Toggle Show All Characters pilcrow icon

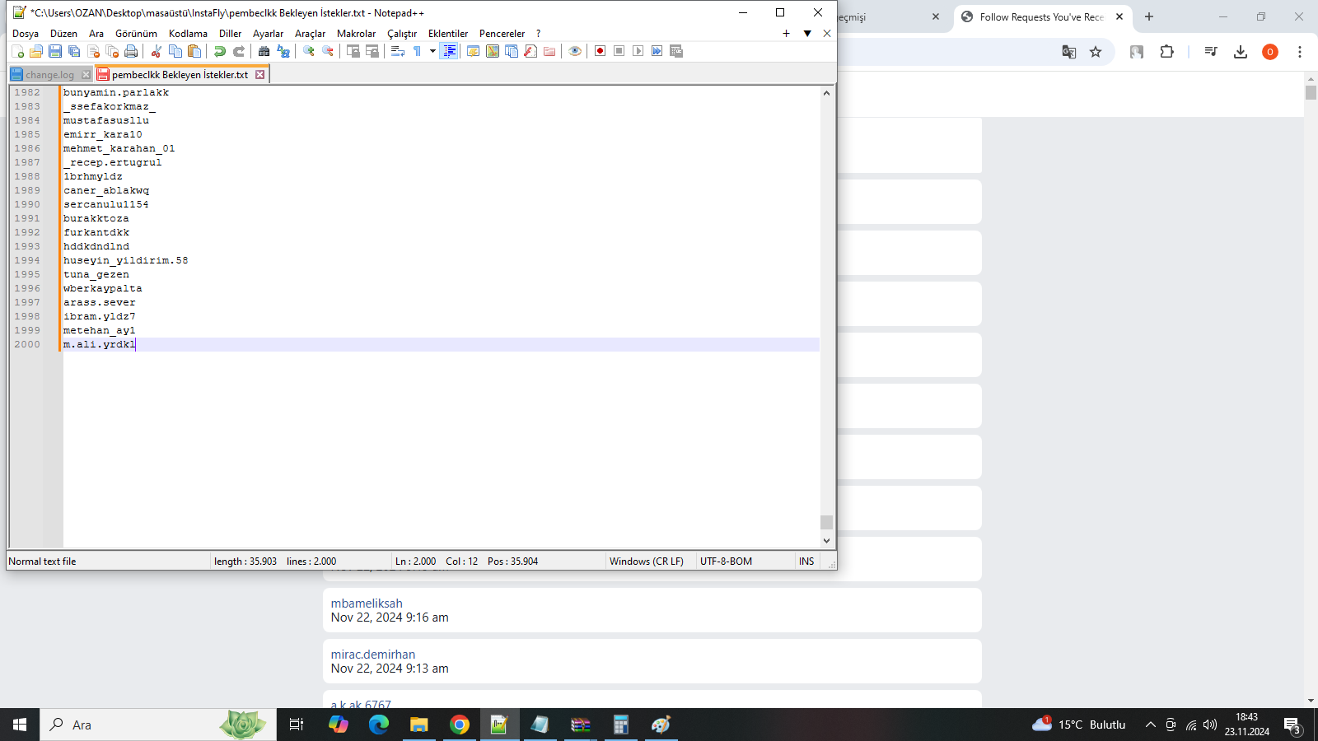tap(417, 51)
